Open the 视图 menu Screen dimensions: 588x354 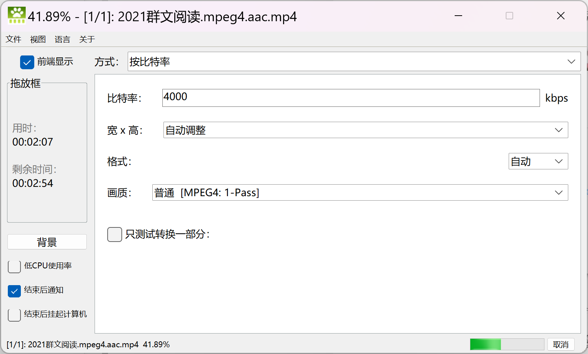38,39
